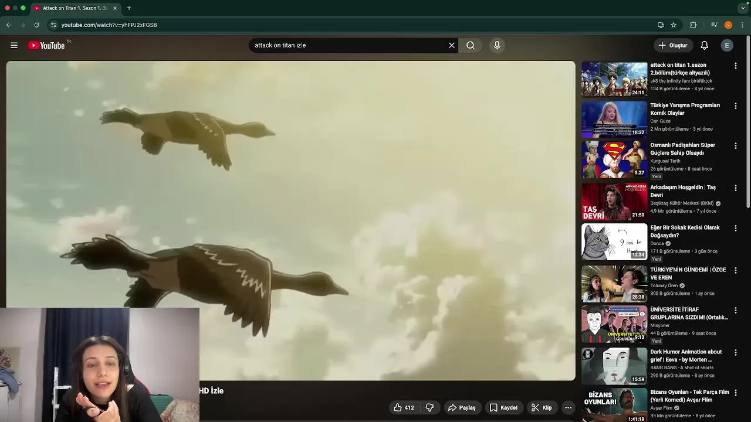Open options for ÜNİVERSİTE İTİRAF video
This screenshot has width=751, height=422.
click(x=736, y=310)
